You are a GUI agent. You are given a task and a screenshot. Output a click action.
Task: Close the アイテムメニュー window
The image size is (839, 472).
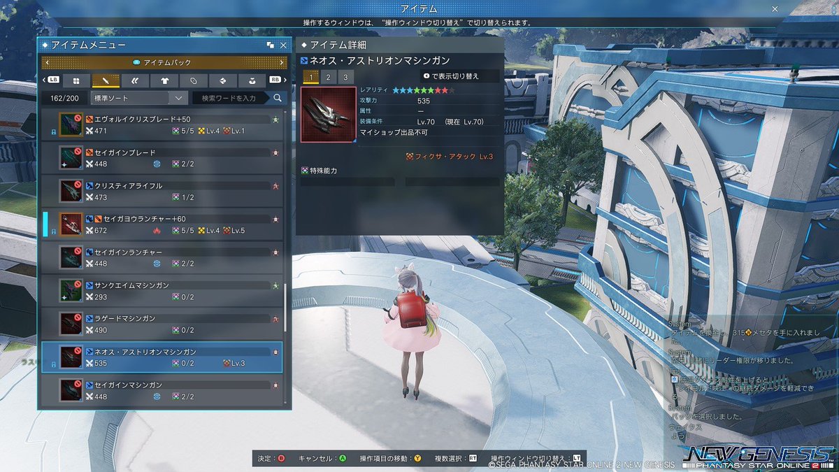[283, 45]
